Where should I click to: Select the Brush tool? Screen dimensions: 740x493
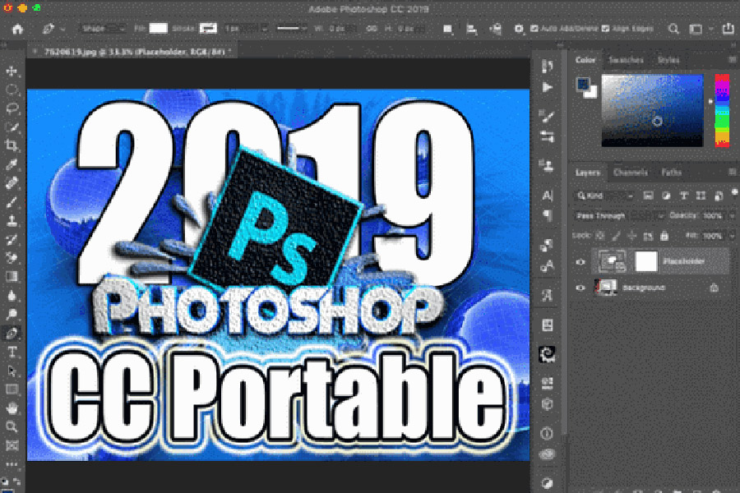tap(12, 202)
